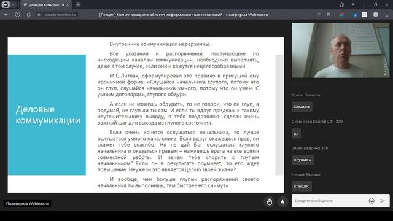Send the chat message with the arrow icon
Viewport: 393px width, 221px height.
pos(383,201)
